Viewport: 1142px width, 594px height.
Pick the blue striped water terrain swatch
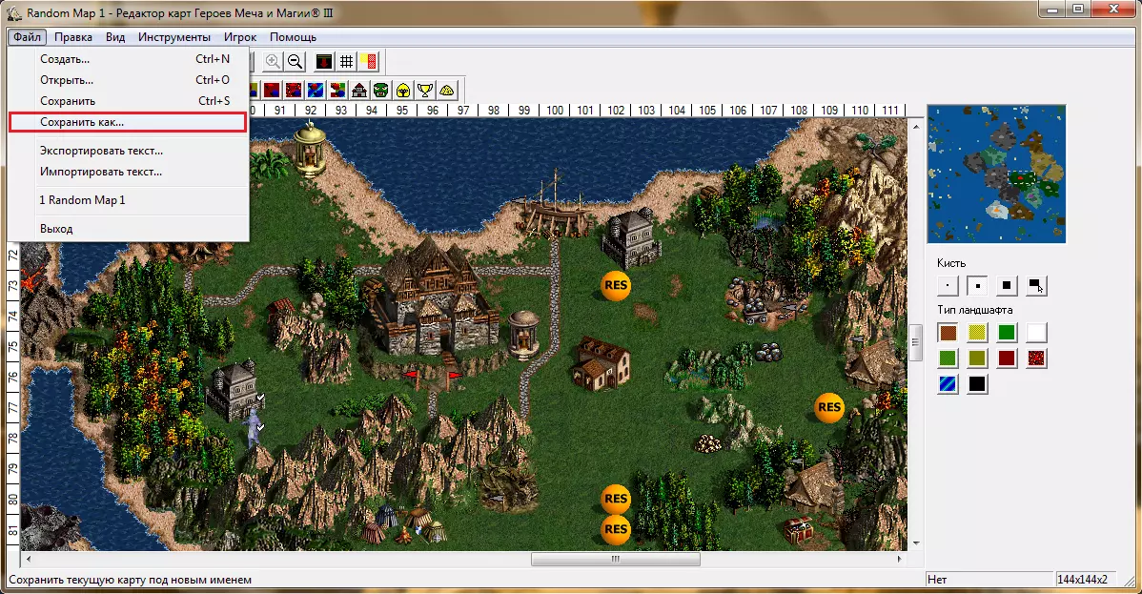[948, 383]
